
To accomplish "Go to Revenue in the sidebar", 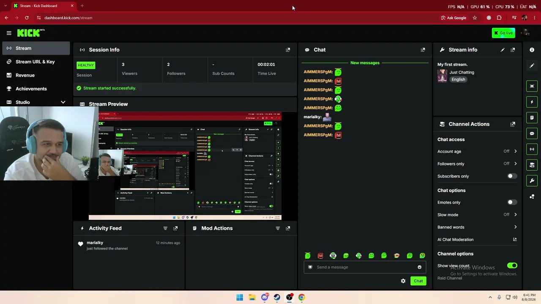I will pyautogui.click(x=36, y=75).
